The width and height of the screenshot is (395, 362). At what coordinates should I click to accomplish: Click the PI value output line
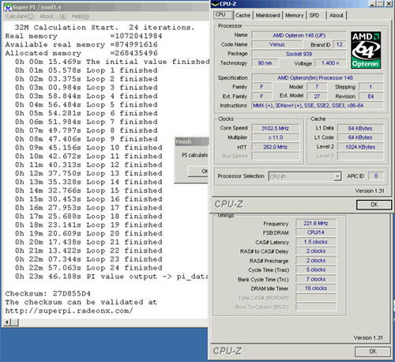[111, 277]
